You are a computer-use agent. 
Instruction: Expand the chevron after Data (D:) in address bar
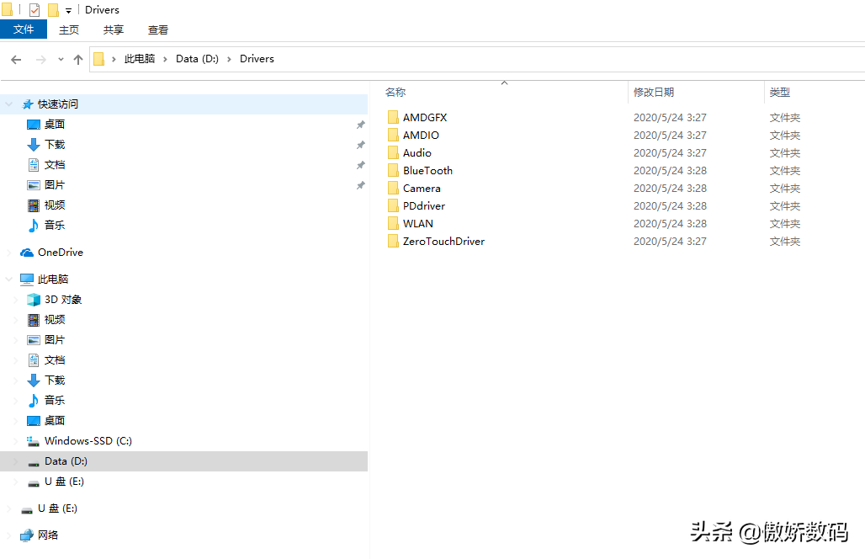pyautogui.click(x=229, y=59)
